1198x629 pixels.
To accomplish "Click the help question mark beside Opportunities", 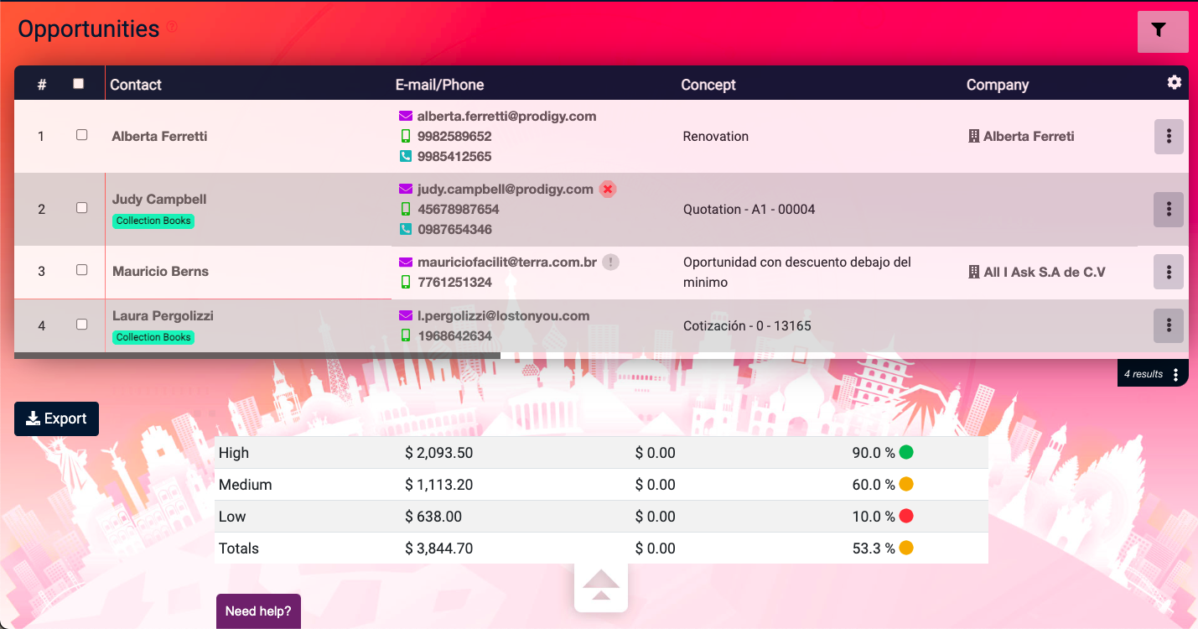I will (172, 27).
